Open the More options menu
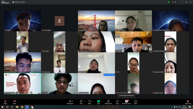Viewport: 193px width, 109px height. pos(136,102)
